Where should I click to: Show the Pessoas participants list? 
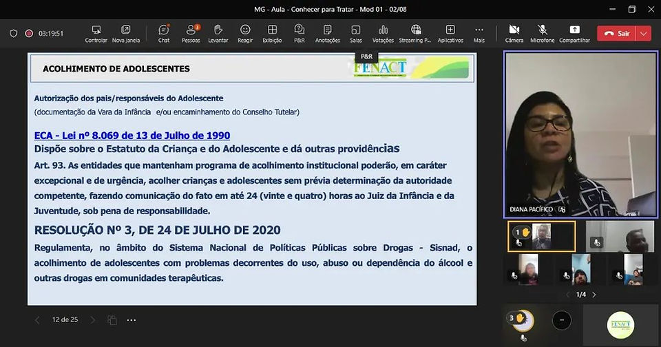click(x=191, y=34)
